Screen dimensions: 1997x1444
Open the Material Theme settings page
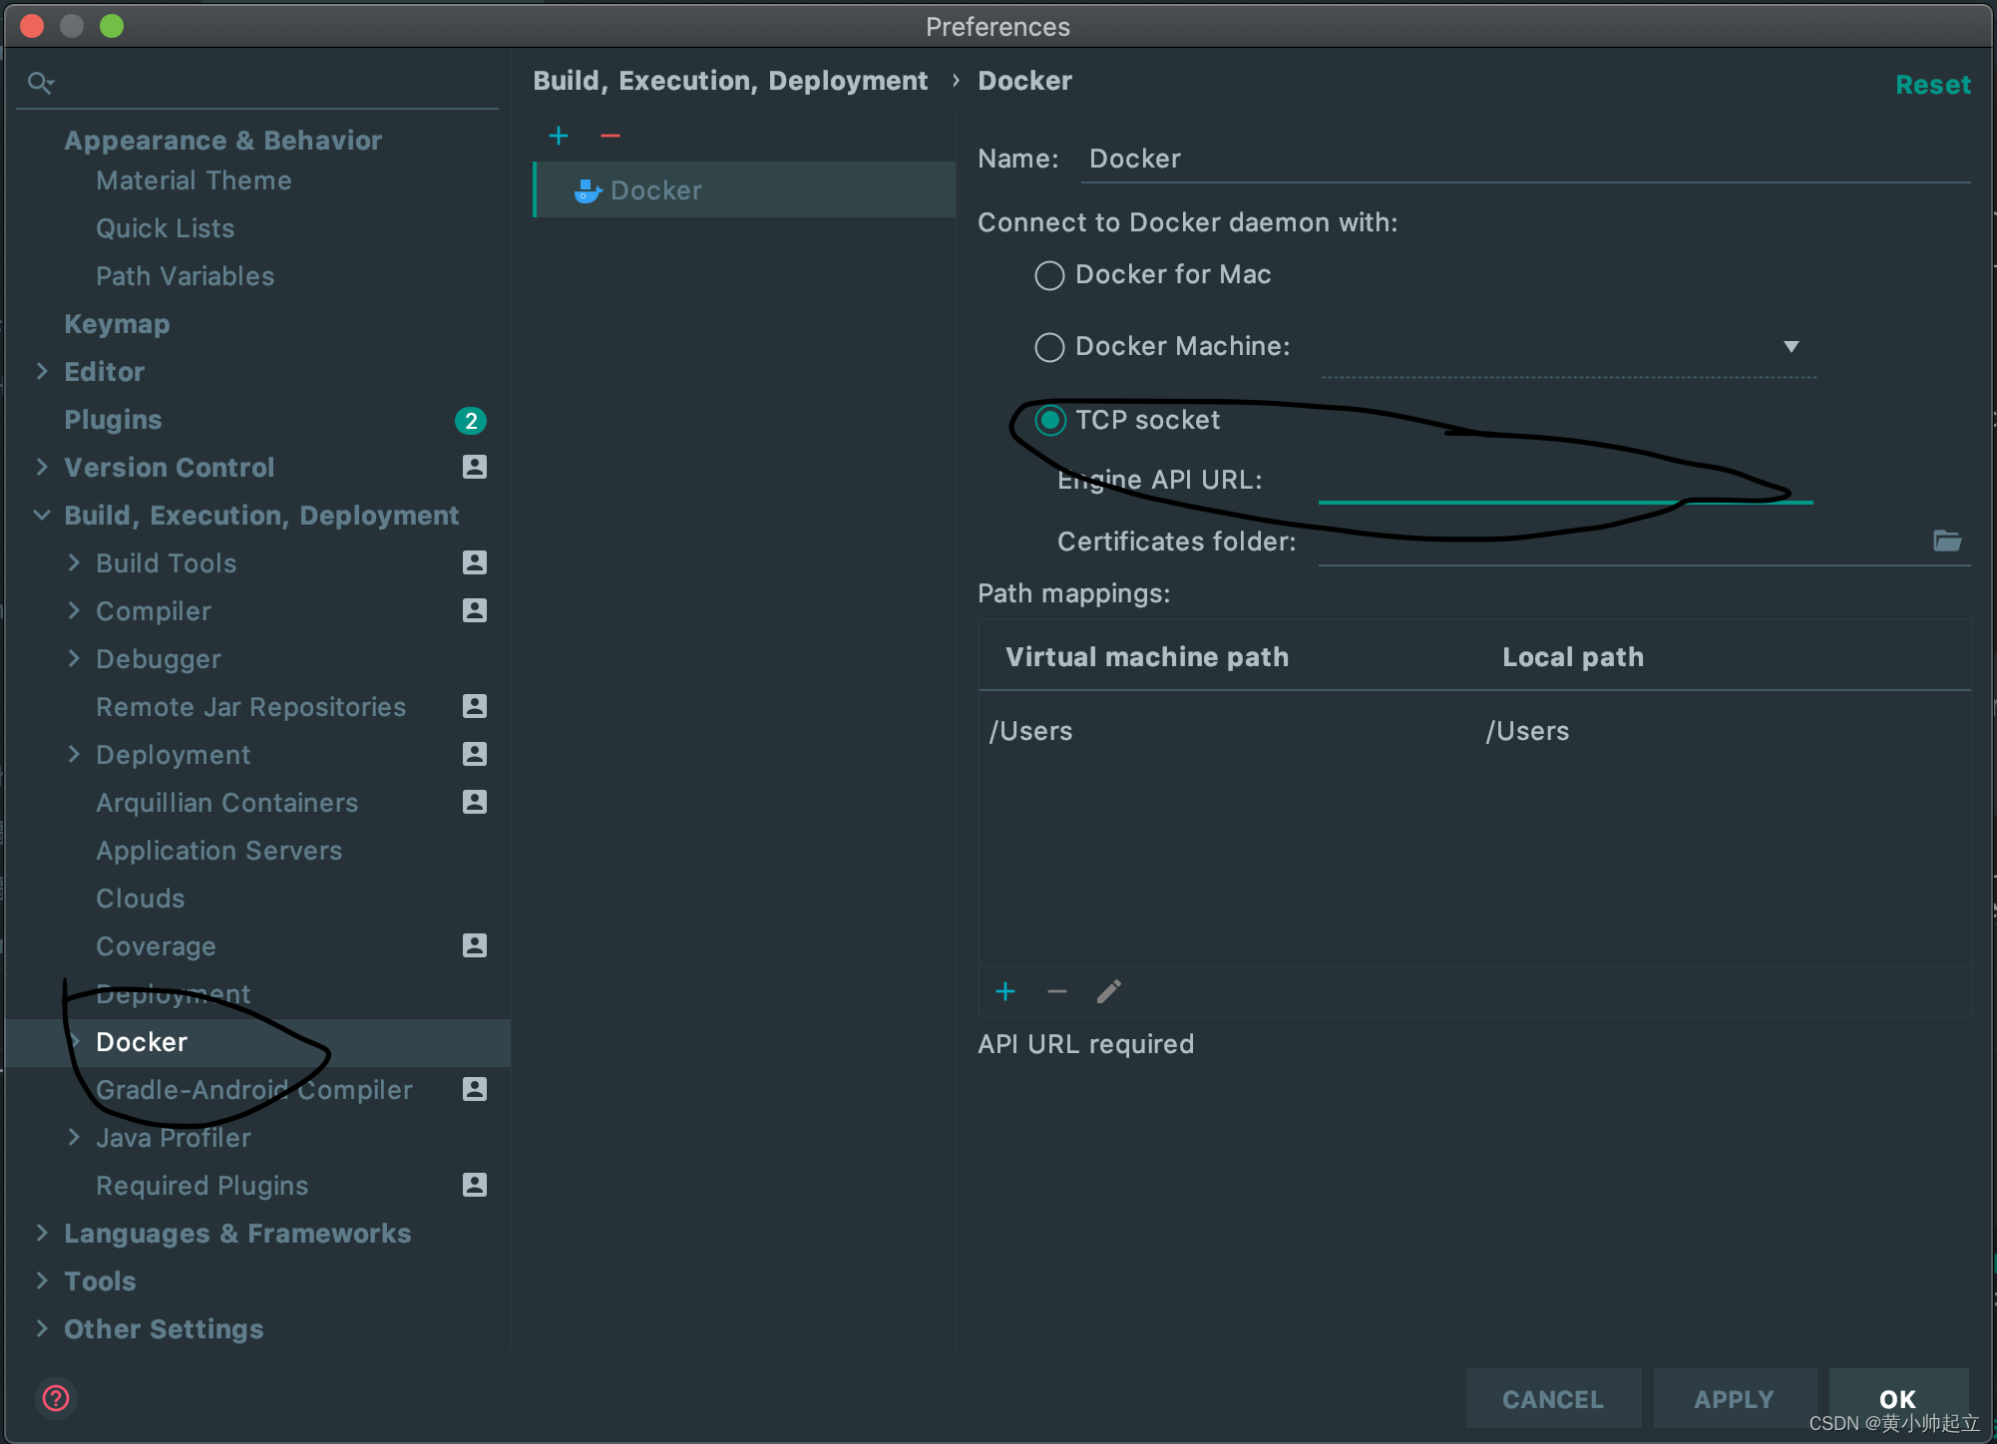(194, 180)
